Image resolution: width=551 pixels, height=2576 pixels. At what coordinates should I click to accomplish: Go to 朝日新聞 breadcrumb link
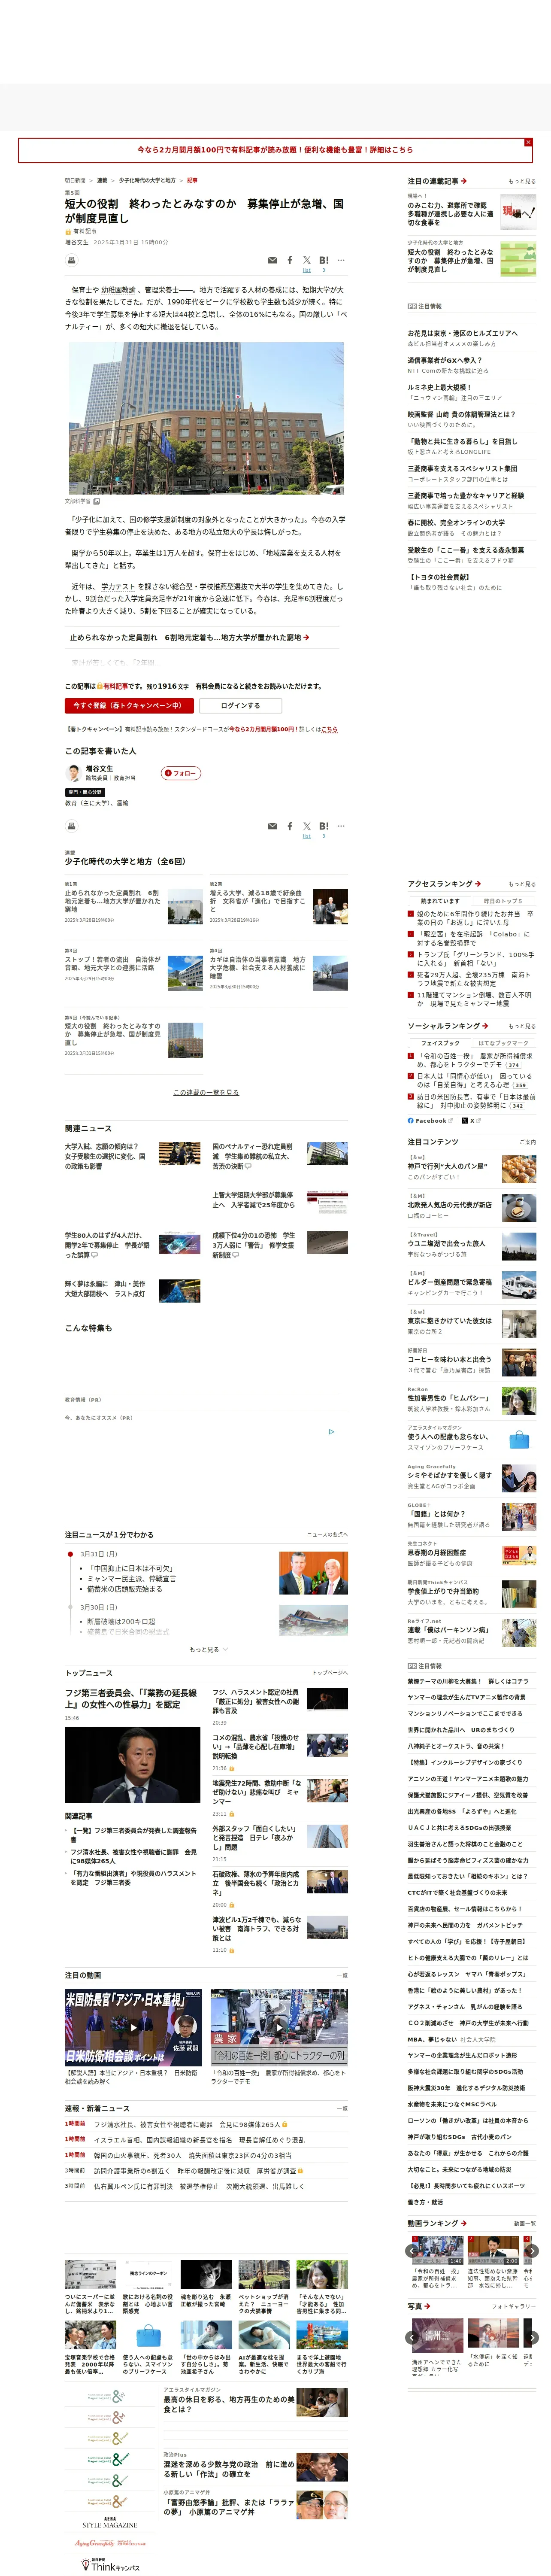point(75,181)
